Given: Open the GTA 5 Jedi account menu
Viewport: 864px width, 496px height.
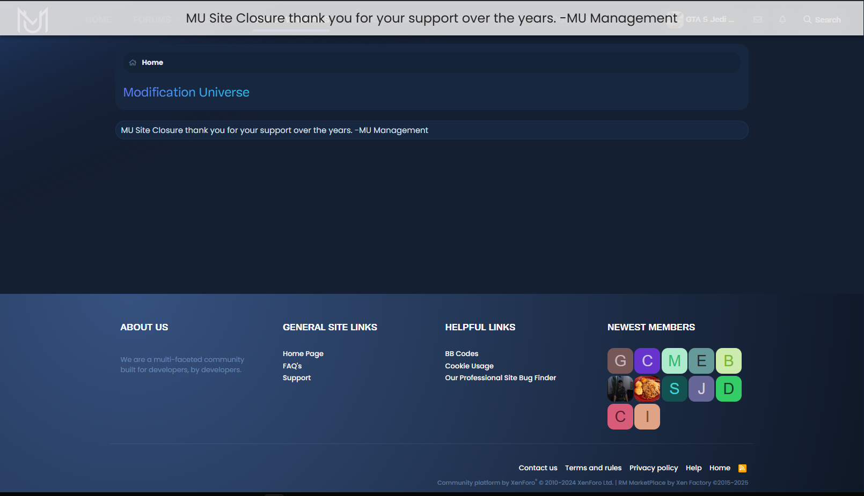Looking at the screenshot, I should [700, 20].
